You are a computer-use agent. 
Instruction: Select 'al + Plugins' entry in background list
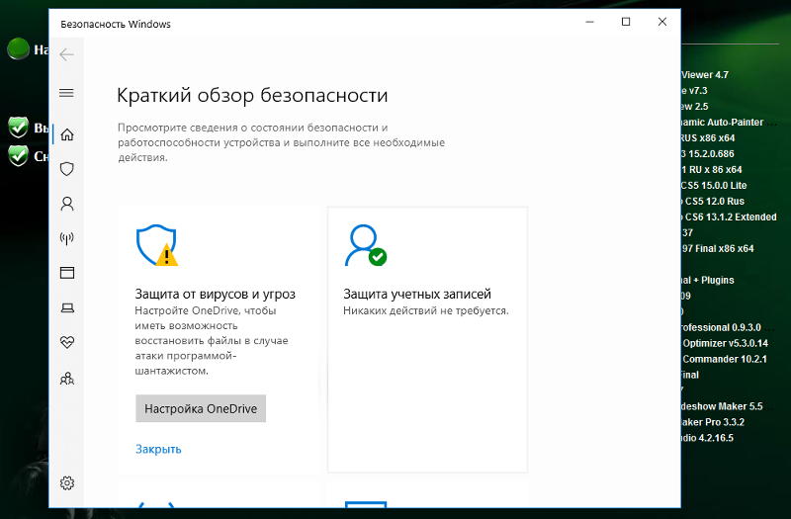click(708, 280)
